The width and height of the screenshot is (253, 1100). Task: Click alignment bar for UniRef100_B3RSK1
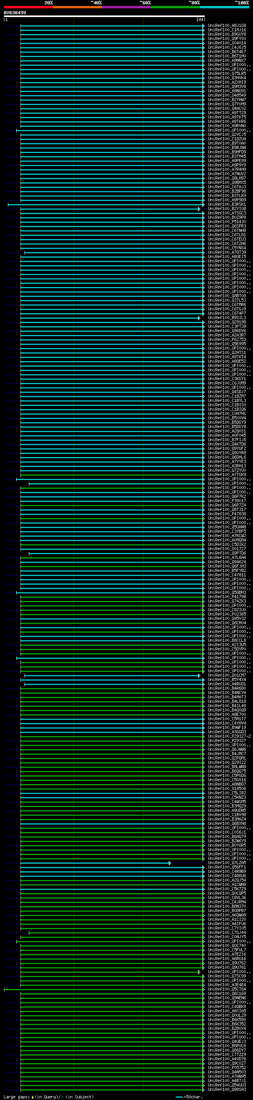pos(106,205)
